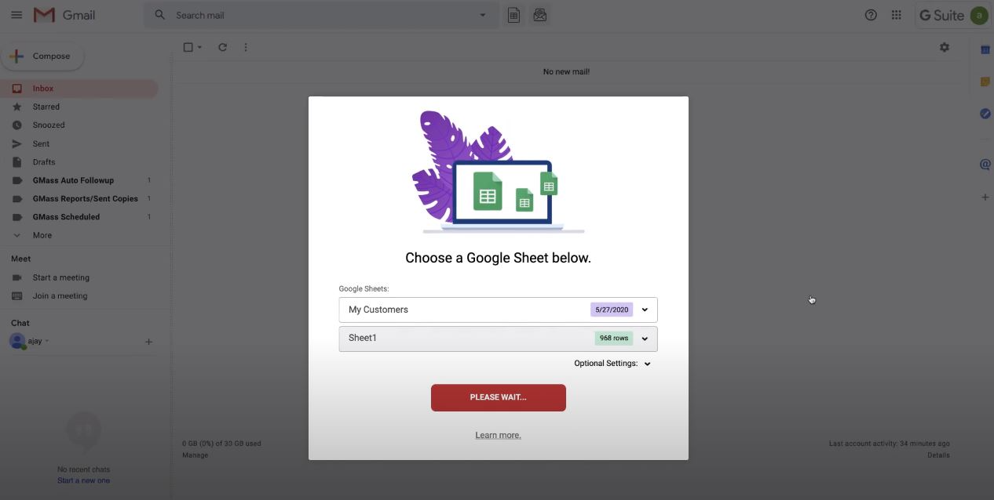Click Start a meeting
The height and width of the screenshot is (500, 994).
coord(61,277)
